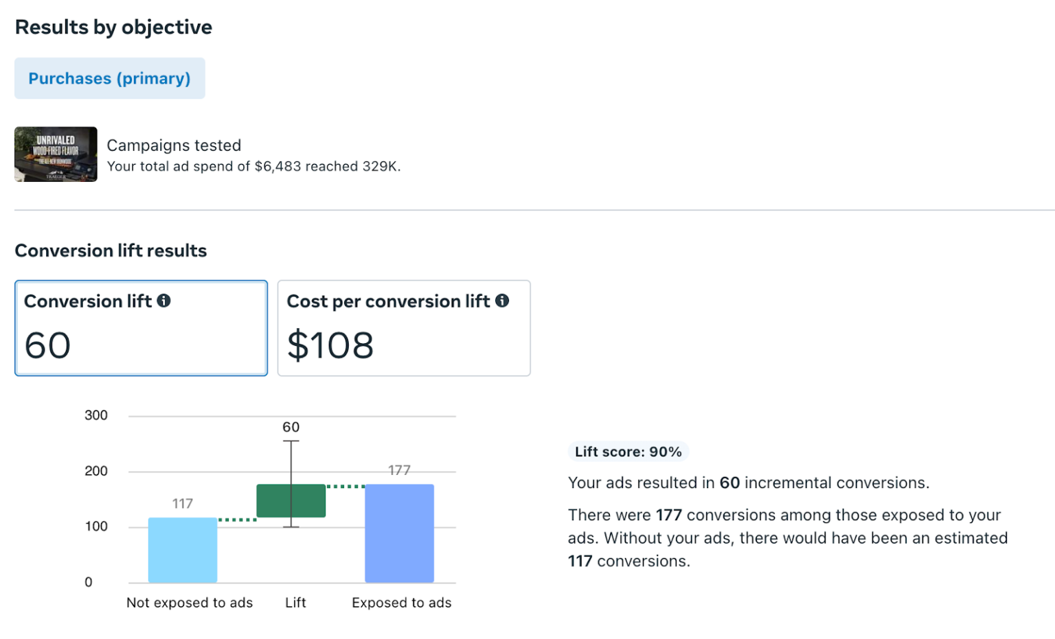The width and height of the screenshot is (1055, 639).
Task: Click the Cost per conversion lift card
Action: coord(404,327)
